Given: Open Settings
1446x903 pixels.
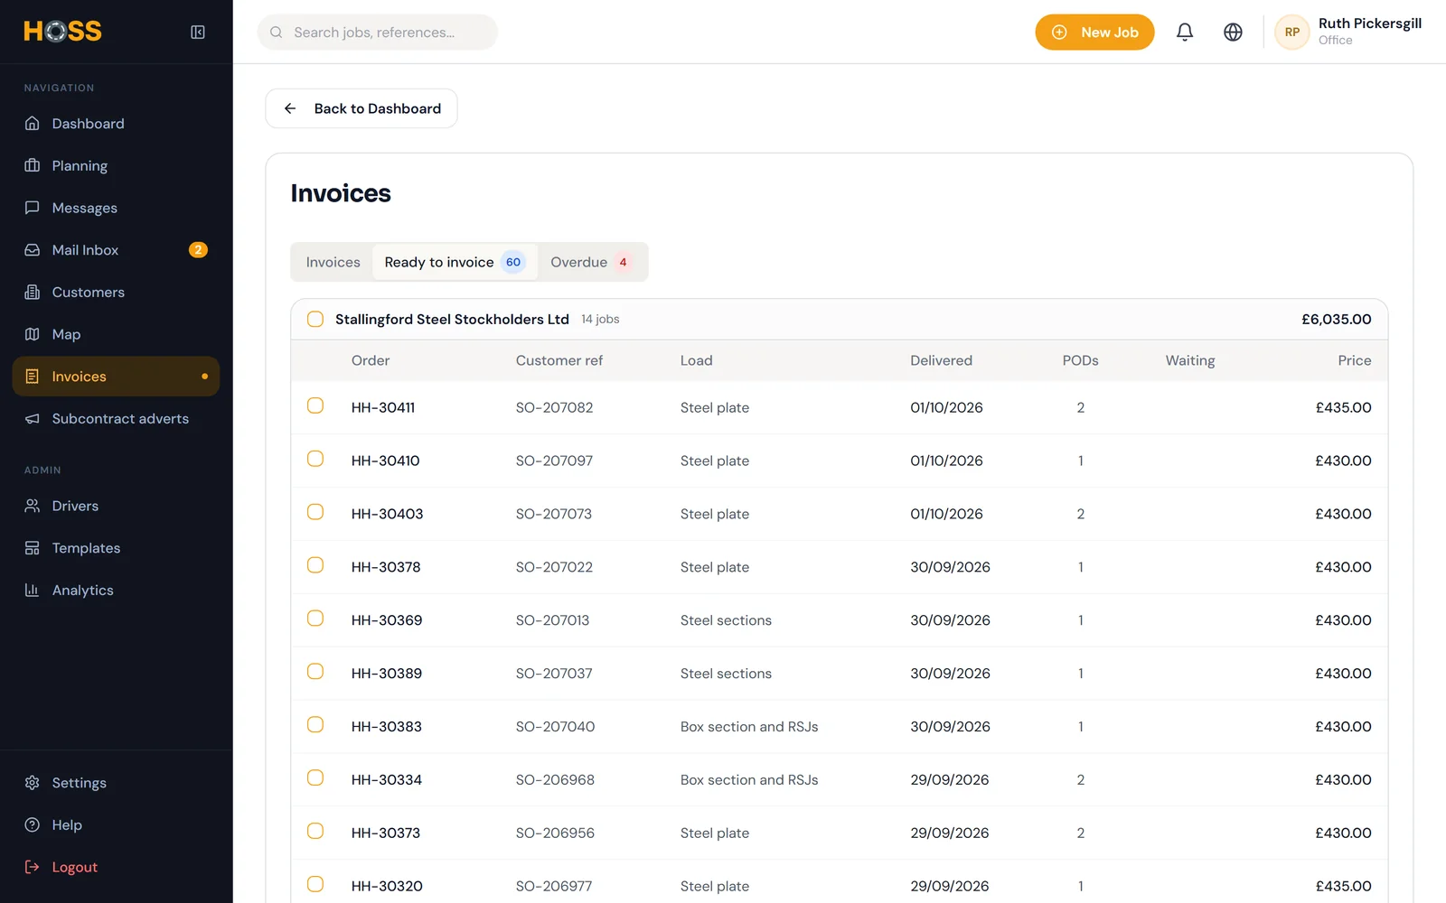Looking at the screenshot, I should [116, 783].
